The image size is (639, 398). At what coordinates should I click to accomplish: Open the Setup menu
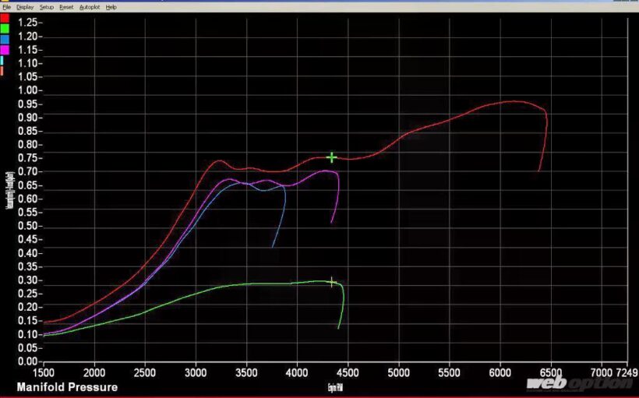pyautogui.click(x=47, y=6)
